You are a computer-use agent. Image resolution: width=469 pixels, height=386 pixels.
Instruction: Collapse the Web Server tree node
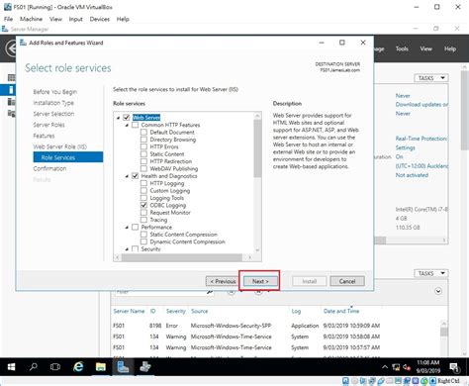pyautogui.click(x=118, y=118)
